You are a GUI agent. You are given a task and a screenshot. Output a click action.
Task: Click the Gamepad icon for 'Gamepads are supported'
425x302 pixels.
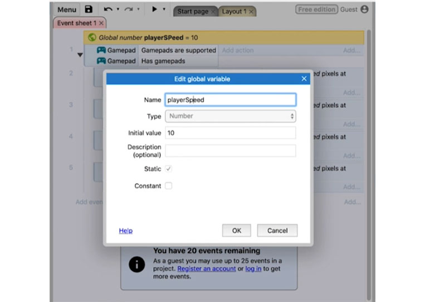click(x=101, y=50)
